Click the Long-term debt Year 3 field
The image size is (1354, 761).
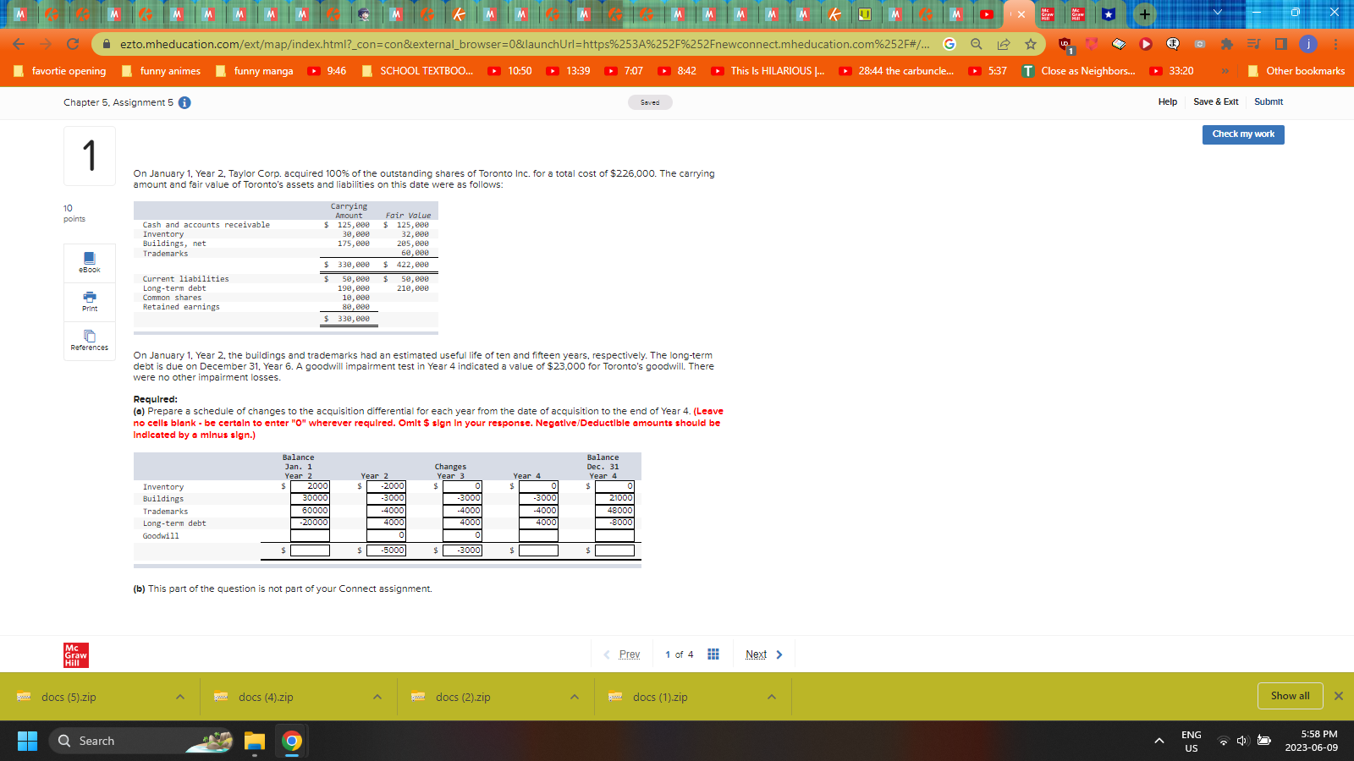(462, 523)
